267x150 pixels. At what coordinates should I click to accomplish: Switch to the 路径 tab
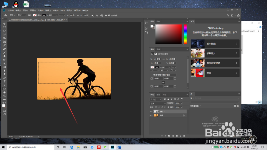(164, 95)
